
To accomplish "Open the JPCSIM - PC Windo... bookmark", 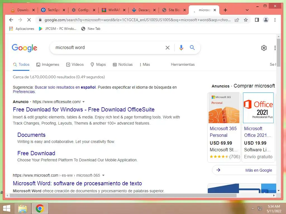I will 58,29.
